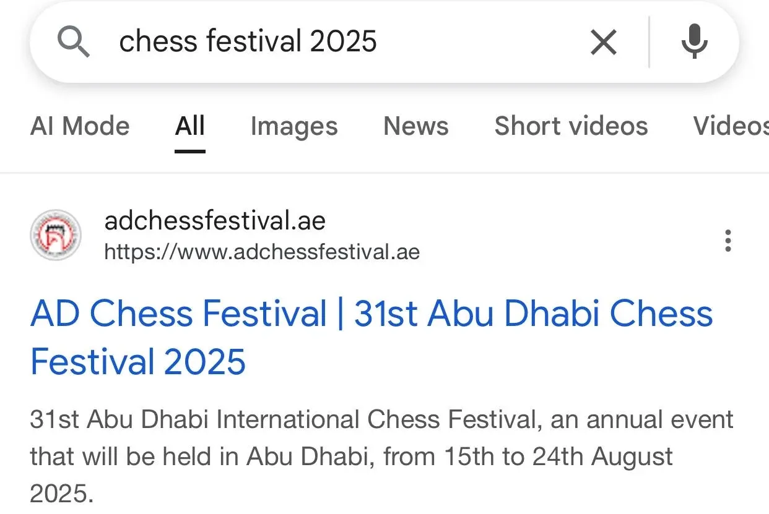769x514 pixels.
Task: Switch to the News tab
Action: 415,126
